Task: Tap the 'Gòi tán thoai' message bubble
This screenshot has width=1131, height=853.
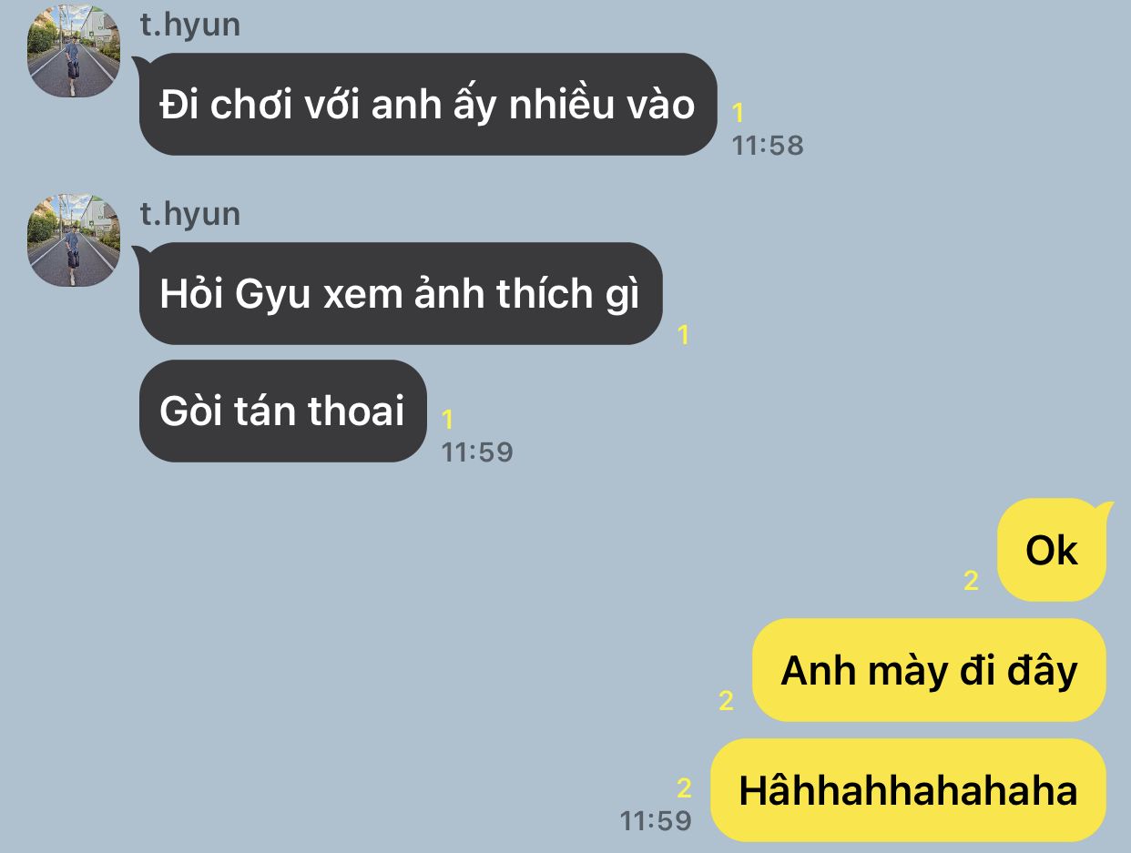Action: click(x=283, y=411)
